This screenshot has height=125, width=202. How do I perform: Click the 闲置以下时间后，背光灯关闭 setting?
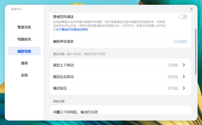[75, 112]
